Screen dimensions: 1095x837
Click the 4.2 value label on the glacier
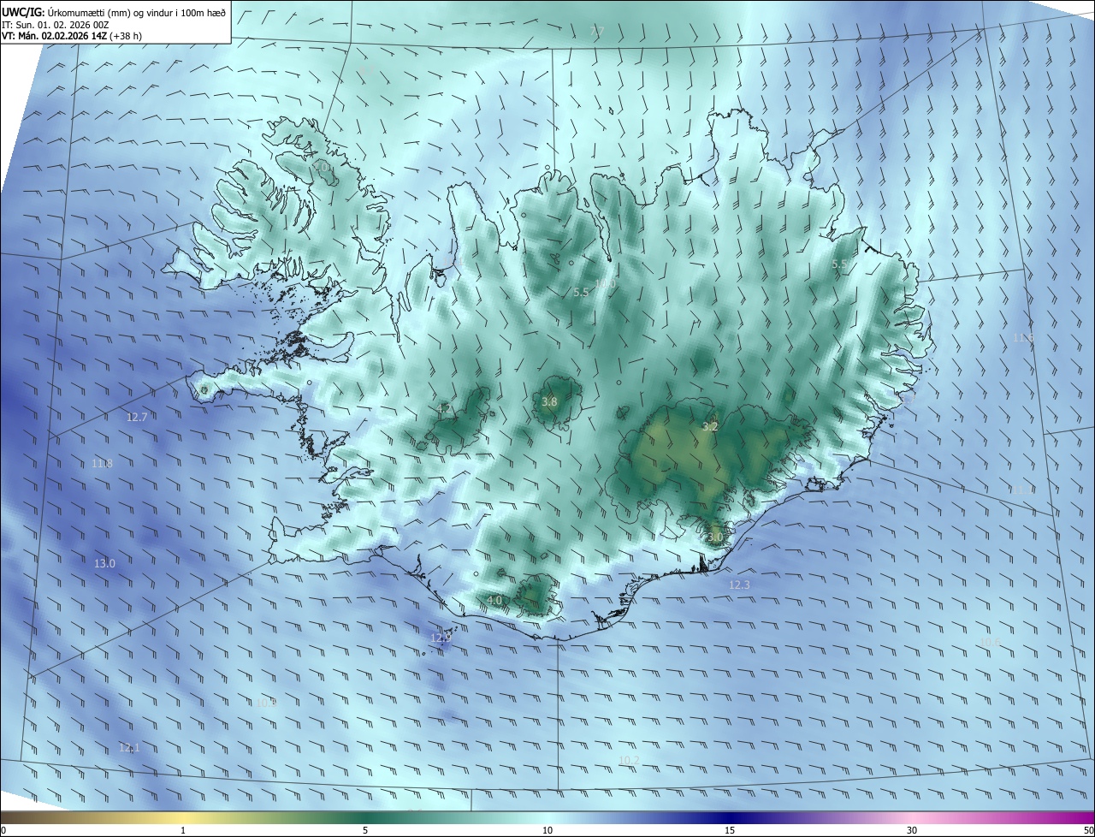(445, 409)
